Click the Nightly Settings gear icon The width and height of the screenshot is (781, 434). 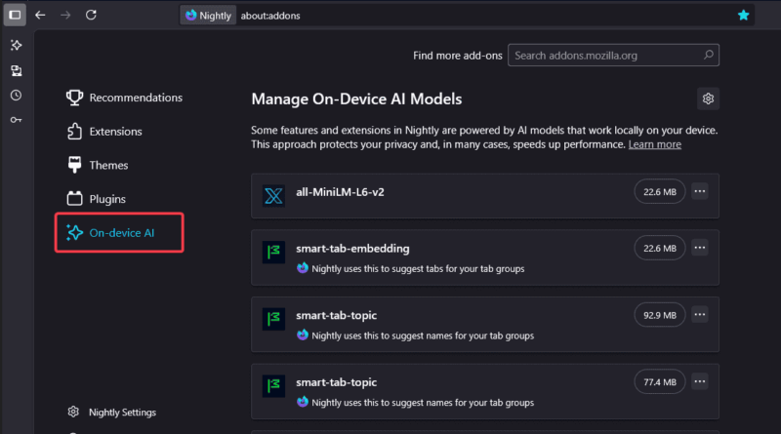[73, 412]
